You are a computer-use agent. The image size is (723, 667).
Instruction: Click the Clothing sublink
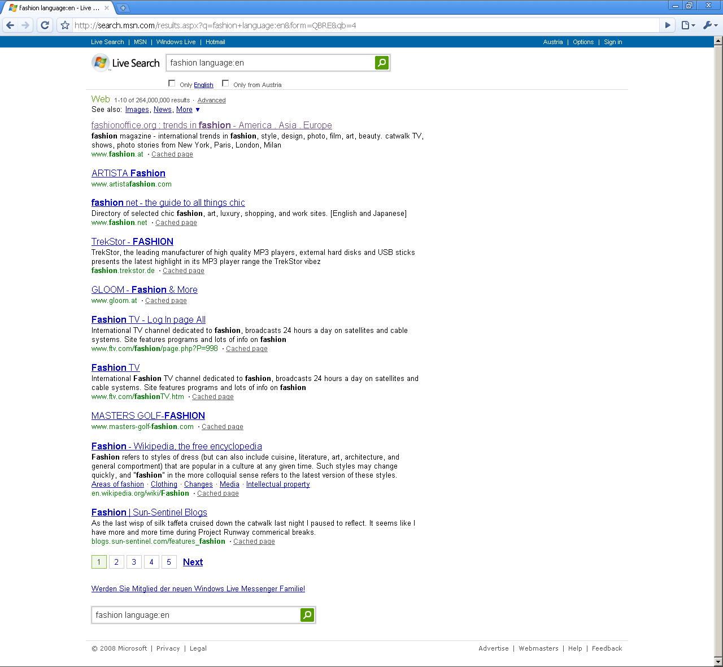click(x=164, y=484)
